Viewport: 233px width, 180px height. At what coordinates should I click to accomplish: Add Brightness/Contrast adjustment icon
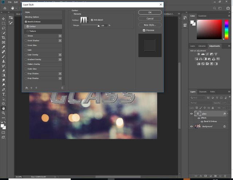click(x=198, y=54)
